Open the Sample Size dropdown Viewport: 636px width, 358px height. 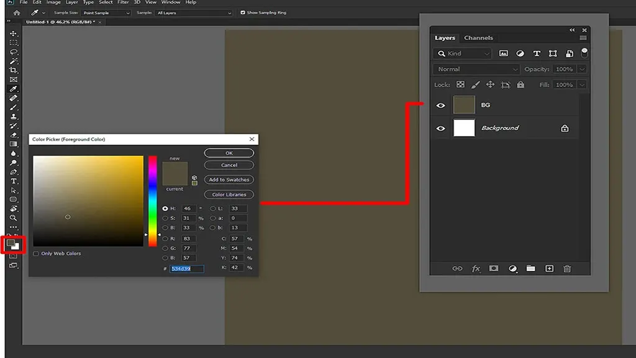pyautogui.click(x=106, y=12)
